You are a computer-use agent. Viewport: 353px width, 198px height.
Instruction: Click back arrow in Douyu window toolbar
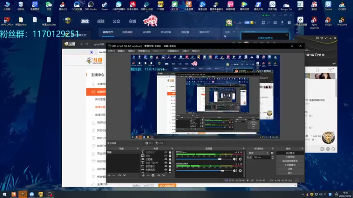(82, 44)
